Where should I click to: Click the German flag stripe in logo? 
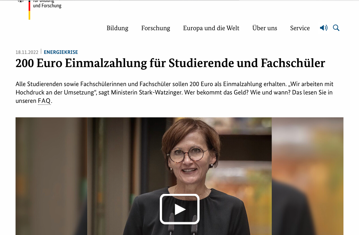pyautogui.click(x=29, y=10)
